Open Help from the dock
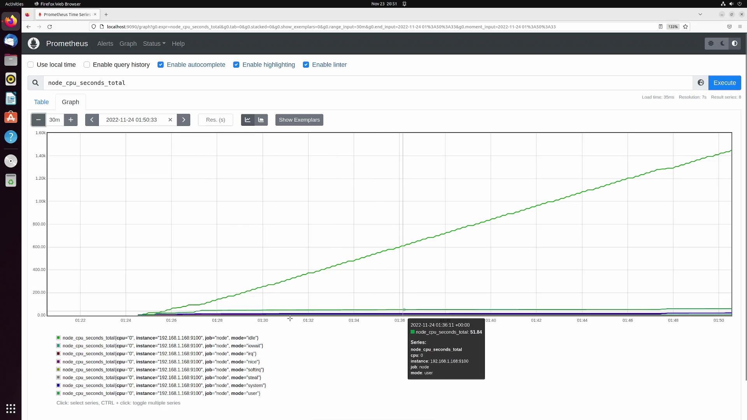747x420 pixels. tap(11, 137)
